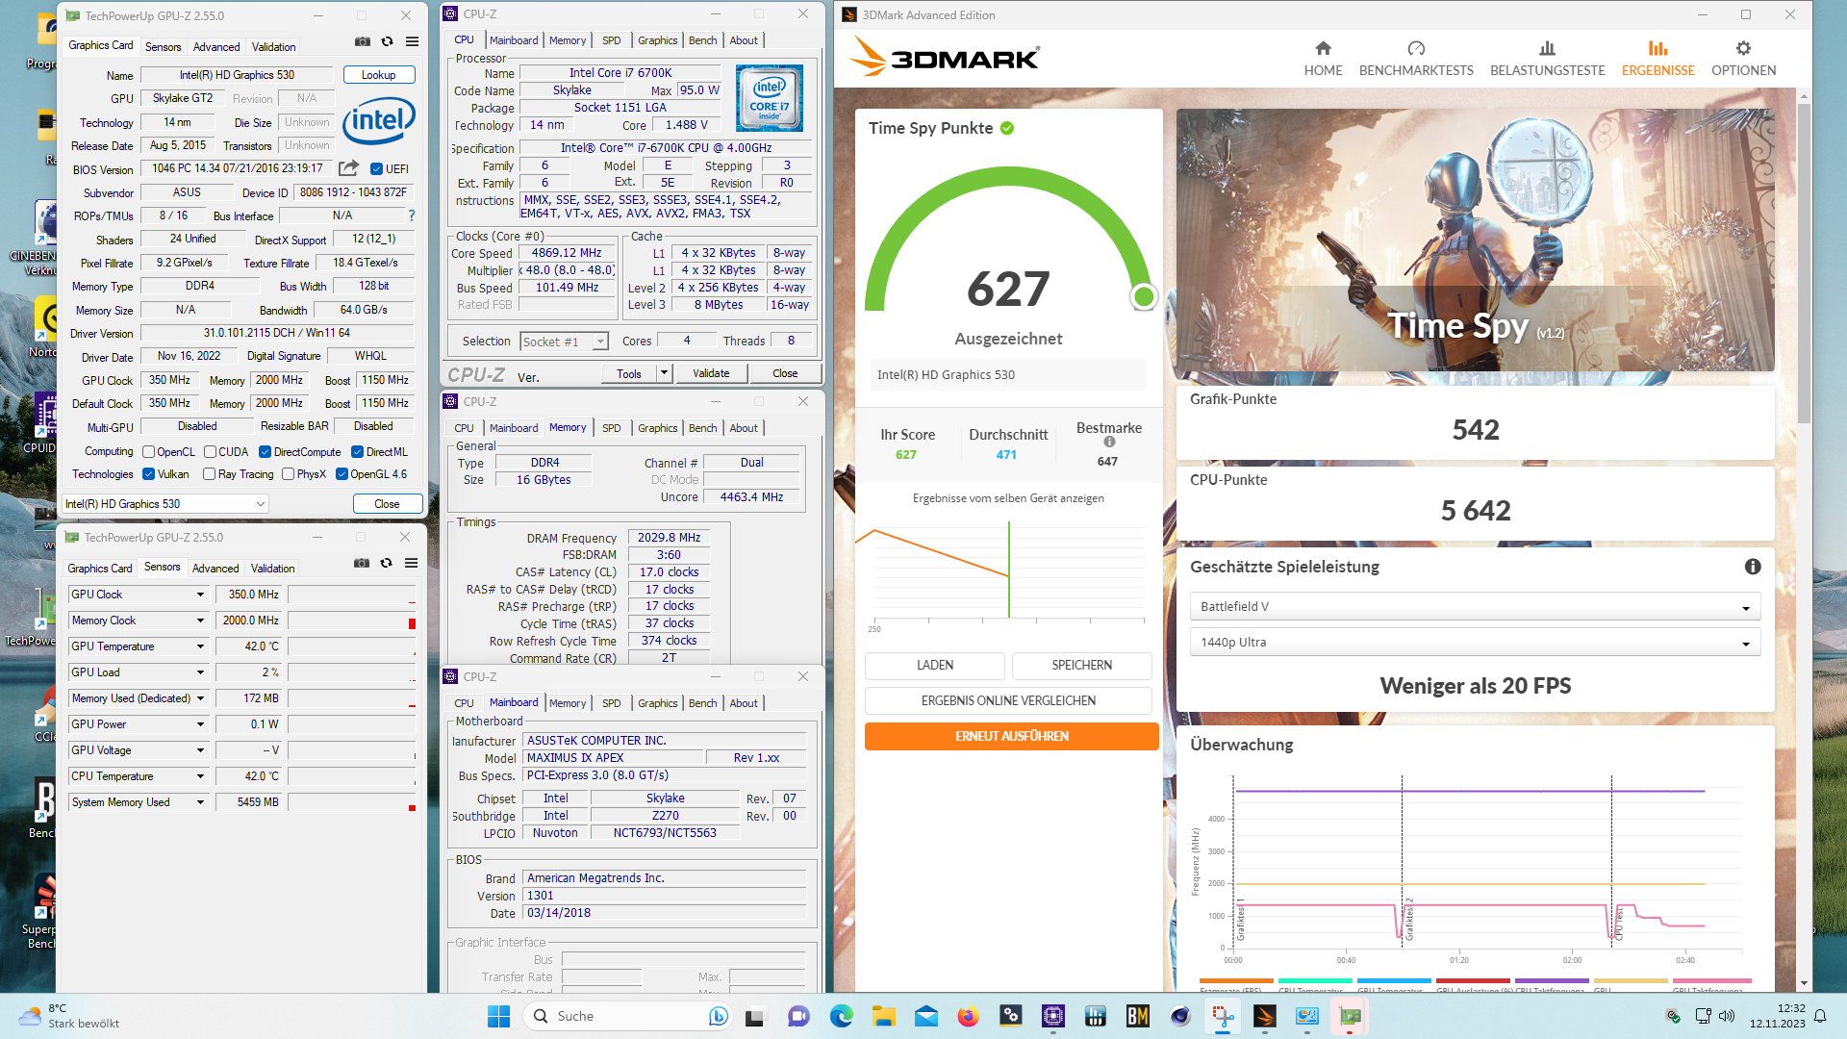Click Time Spy hero thumbnail image
The height and width of the screenshot is (1039, 1847).
pos(1475,241)
